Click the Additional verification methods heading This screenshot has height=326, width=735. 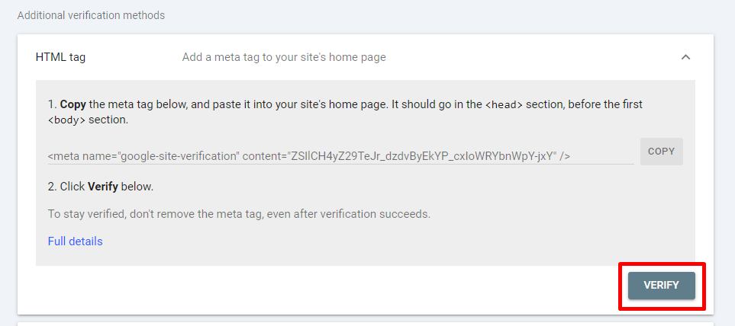(x=91, y=15)
